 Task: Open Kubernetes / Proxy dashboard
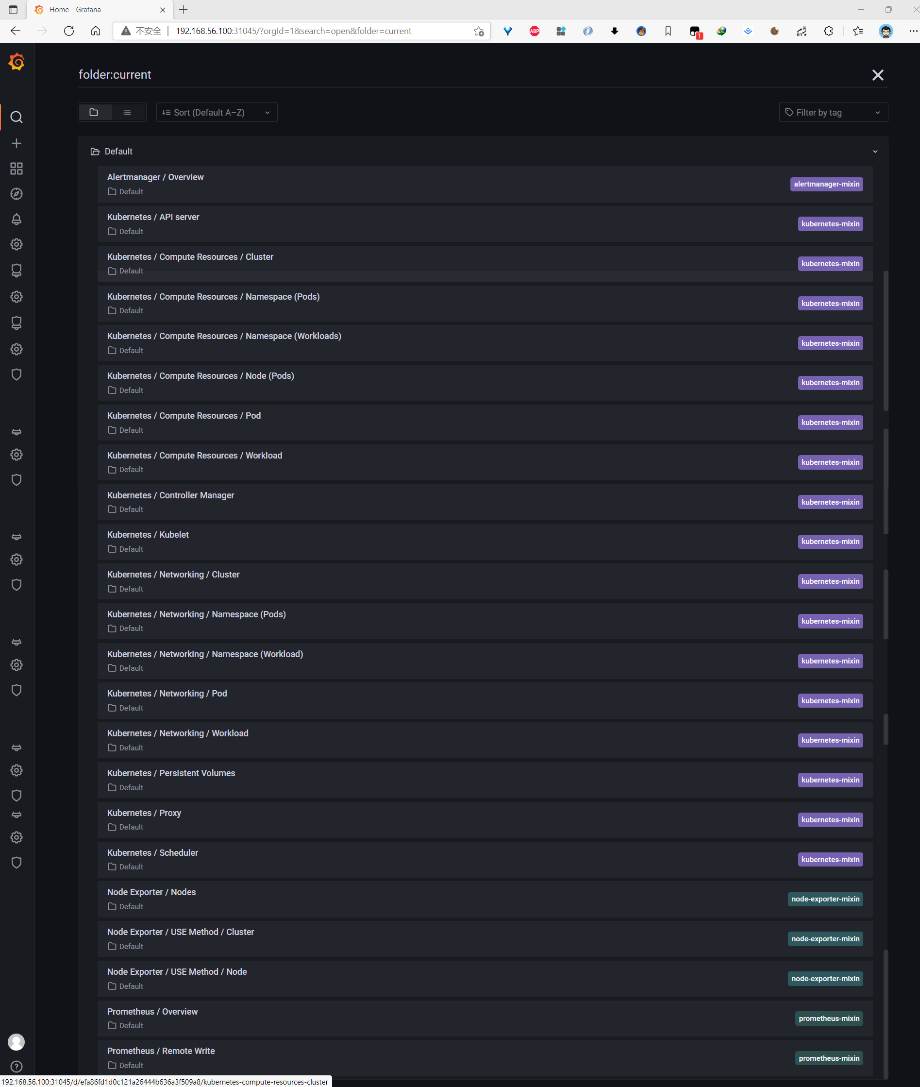click(x=485, y=820)
